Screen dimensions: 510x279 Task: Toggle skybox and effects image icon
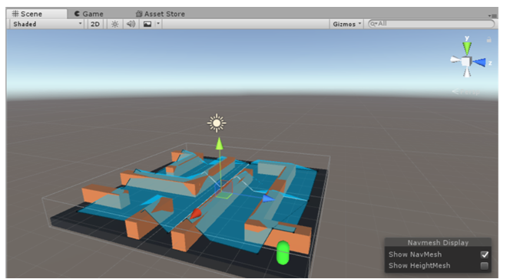click(147, 24)
